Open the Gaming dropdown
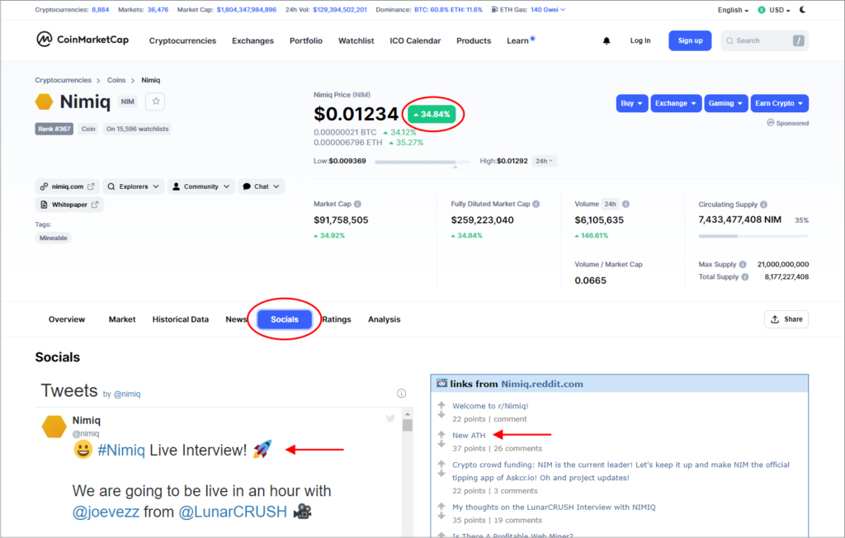 pos(725,103)
